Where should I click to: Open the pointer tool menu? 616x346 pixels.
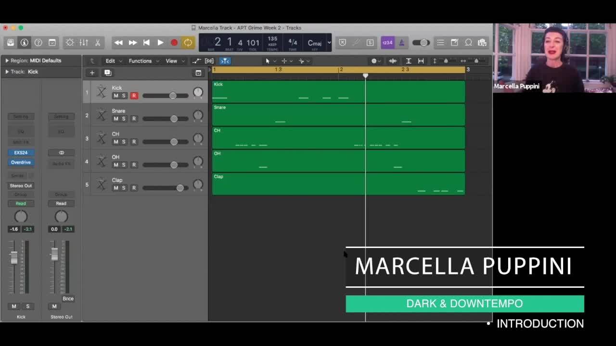pos(269,61)
